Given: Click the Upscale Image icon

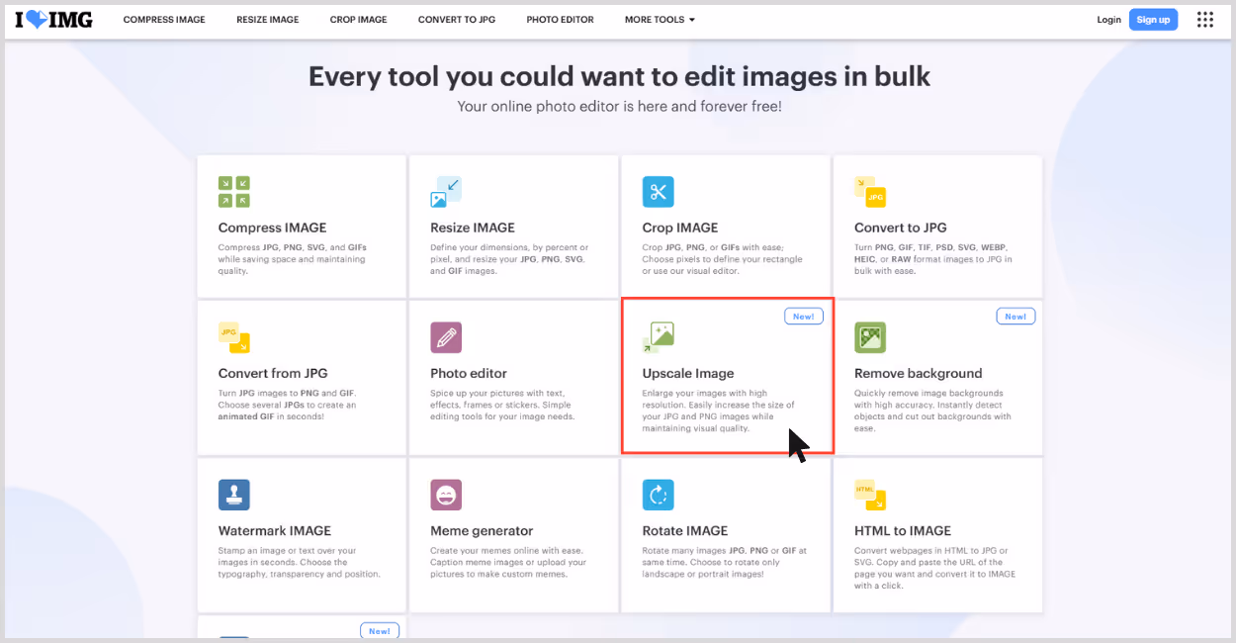Looking at the screenshot, I should 658,337.
